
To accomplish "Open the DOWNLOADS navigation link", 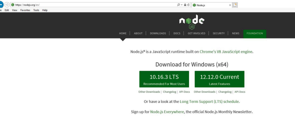I will (x=158, y=33).
